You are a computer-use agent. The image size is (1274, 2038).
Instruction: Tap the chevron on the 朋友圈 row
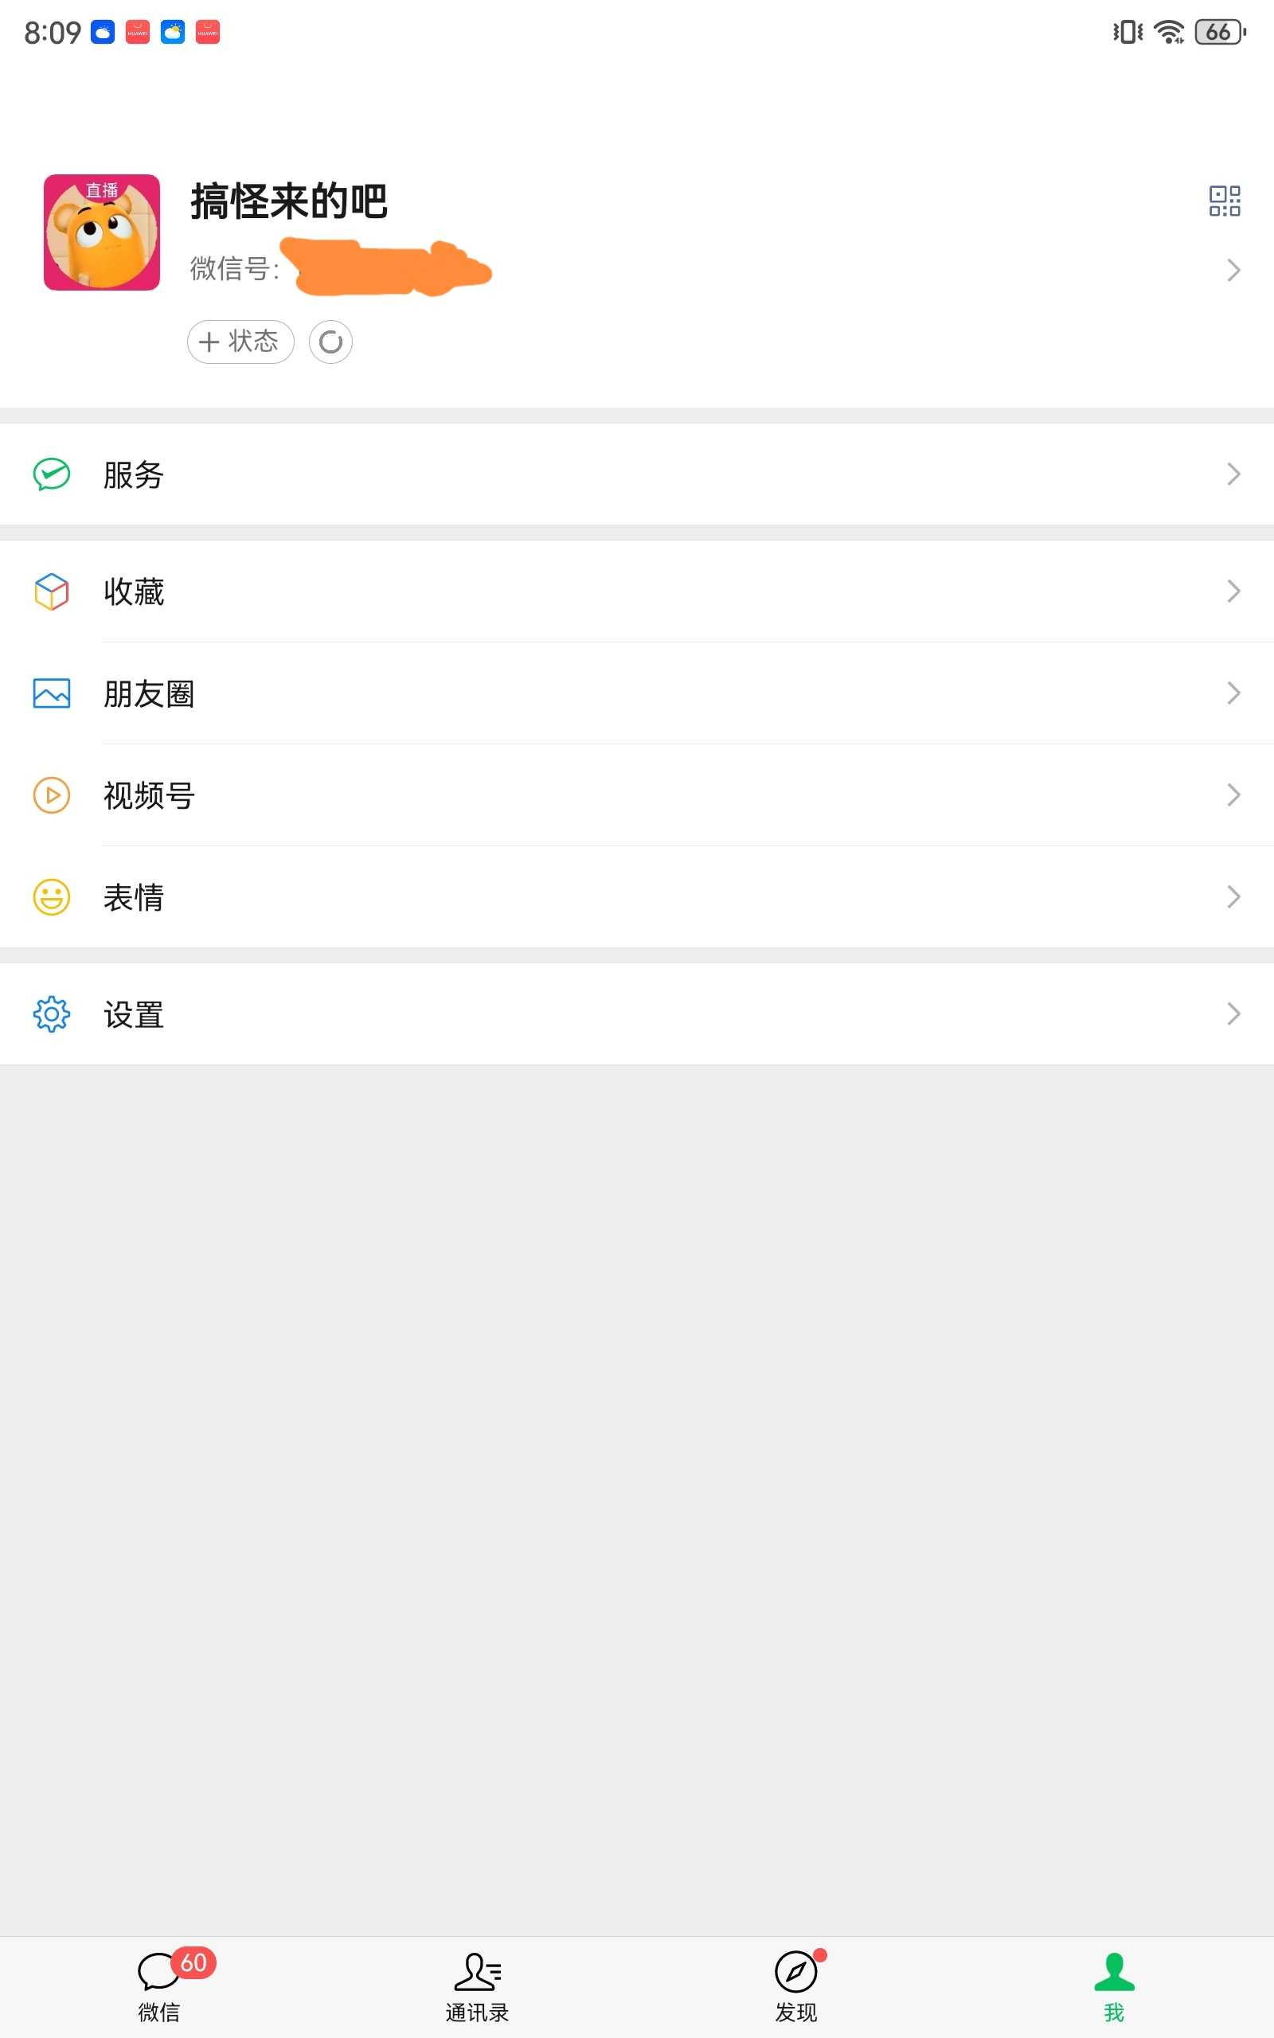[1233, 693]
